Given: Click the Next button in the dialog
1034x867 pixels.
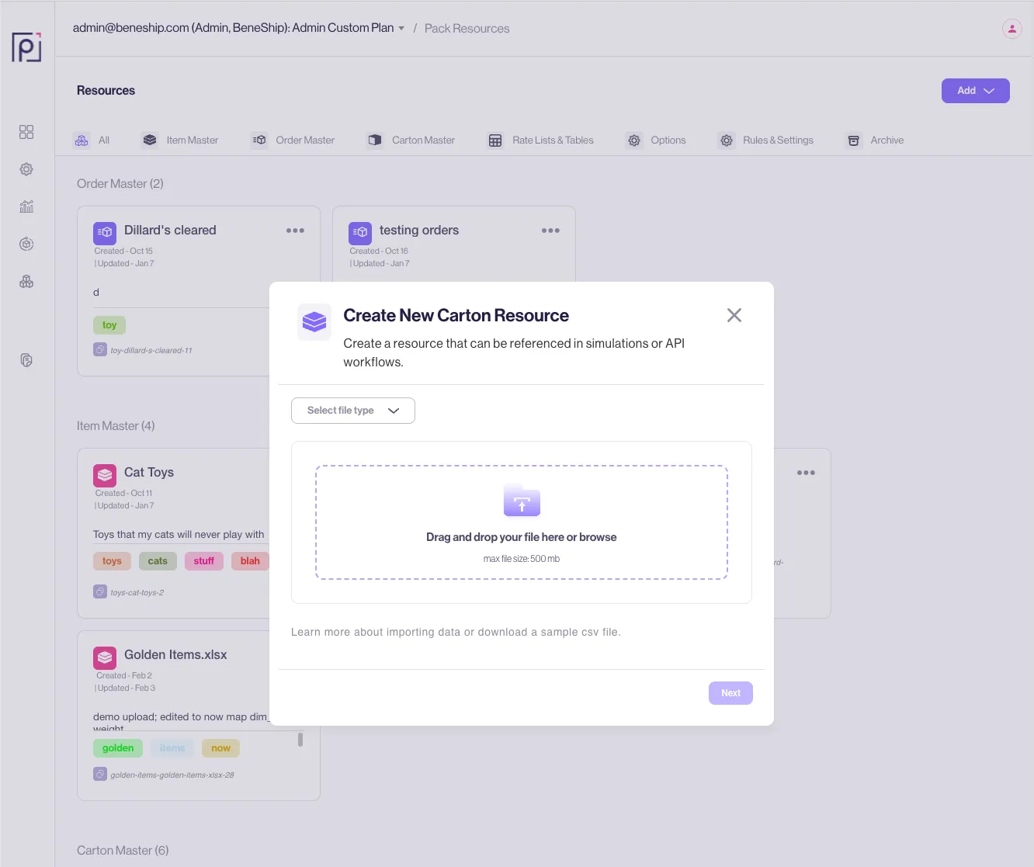Looking at the screenshot, I should point(730,693).
